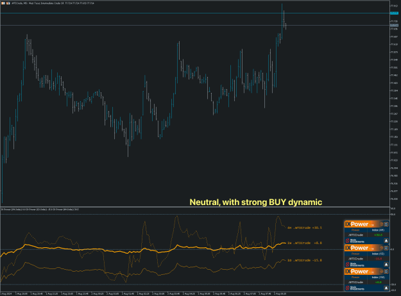
Task: Open the three-line list icon of the Index (4H) IX Power panel
Action: pyautogui.click(x=381, y=224)
